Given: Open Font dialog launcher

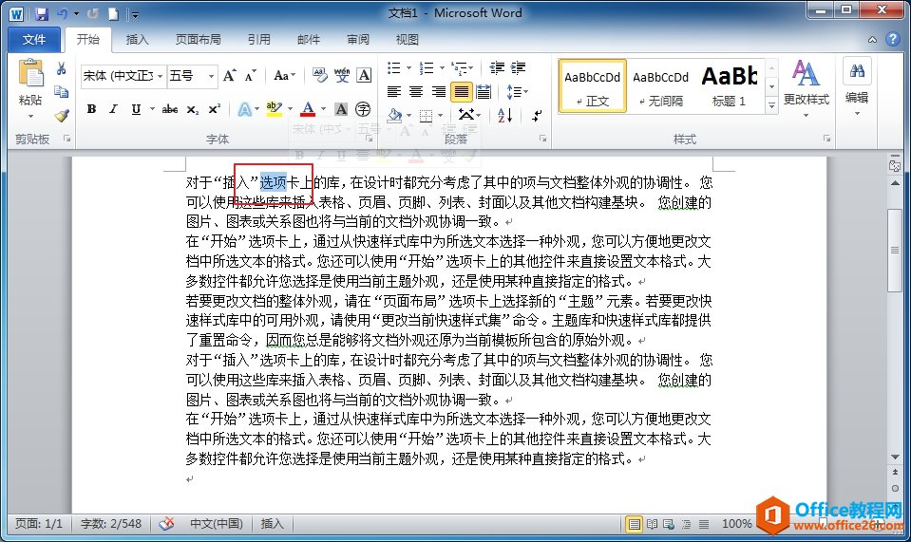Looking at the screenshot, I should pos(369,139).
